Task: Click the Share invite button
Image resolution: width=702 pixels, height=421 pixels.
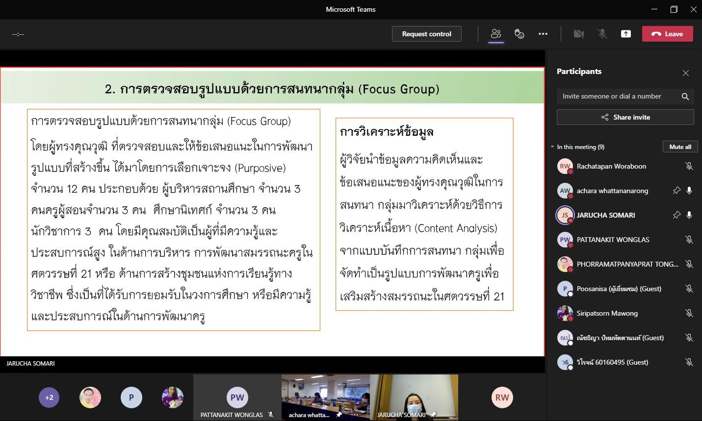Action: pyautogui.click(x=625, y=117)
